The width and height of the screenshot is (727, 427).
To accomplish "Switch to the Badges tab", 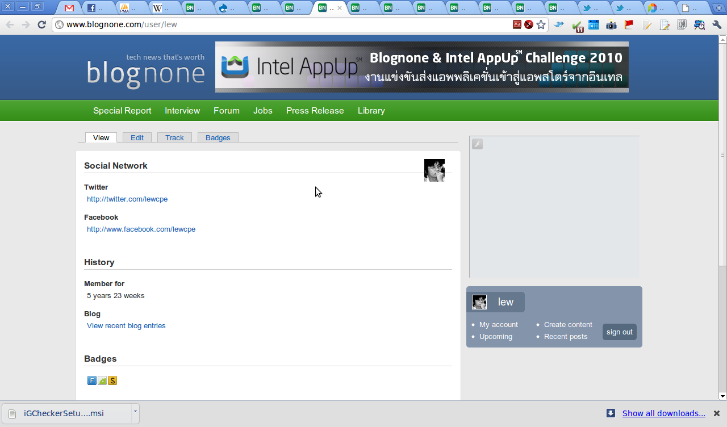I will click(x=218, y=137).
